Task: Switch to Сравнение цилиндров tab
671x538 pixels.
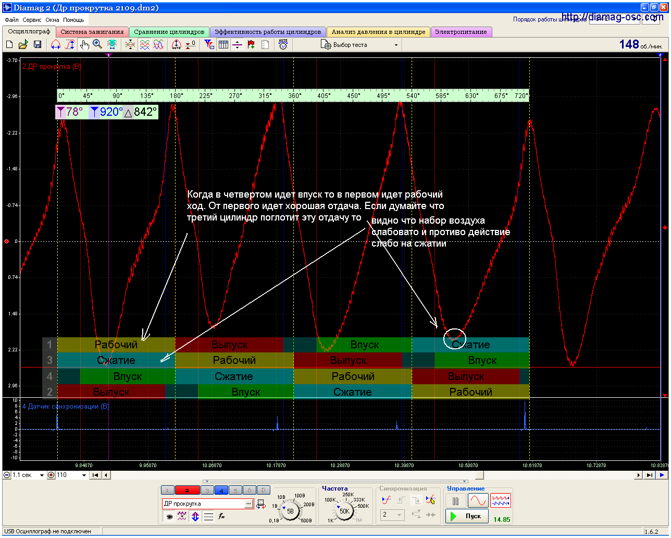Action: (169, 32)
